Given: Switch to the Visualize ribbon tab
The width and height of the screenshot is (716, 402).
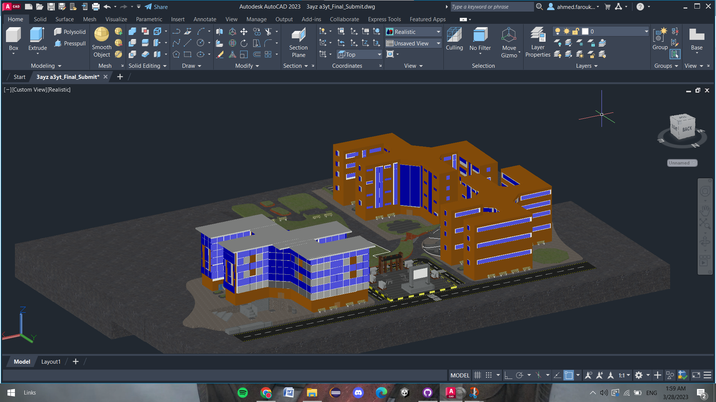Looking at the screenshot, I should [116, 19].
